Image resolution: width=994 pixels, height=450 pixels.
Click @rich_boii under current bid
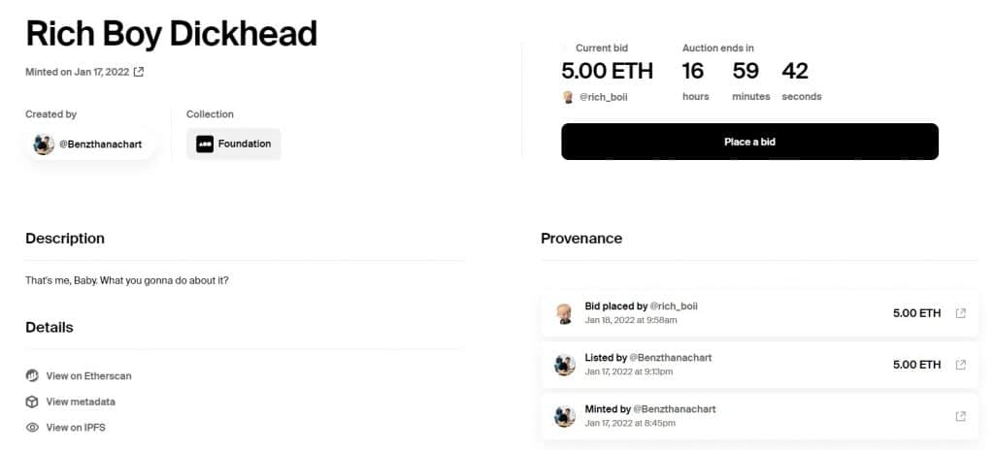(603, 98)
